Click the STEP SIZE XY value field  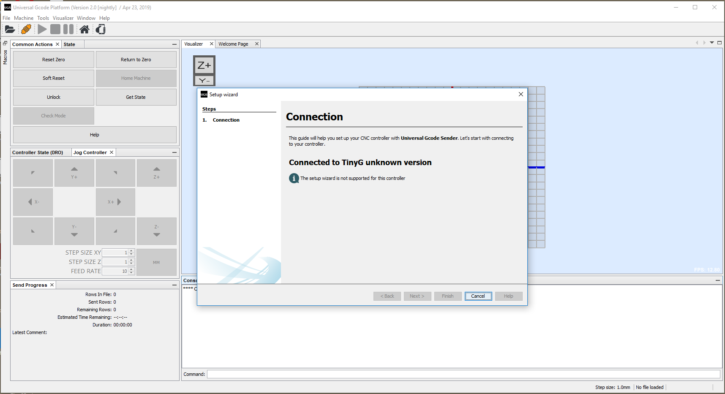pyautogui.click(x=115, y=253)
